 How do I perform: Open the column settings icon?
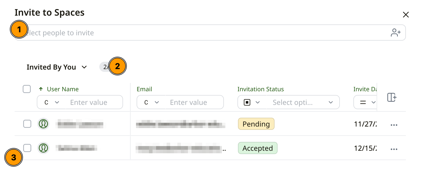point(392,97)
